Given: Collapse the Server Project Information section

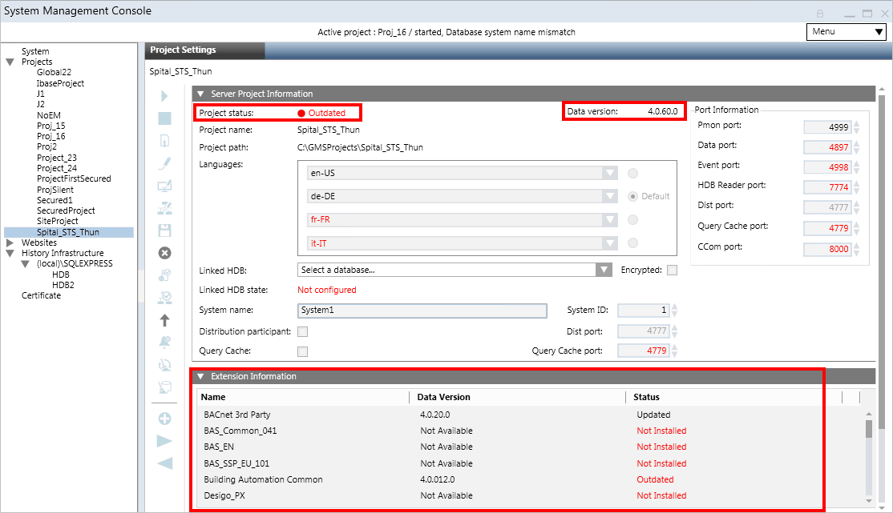Looking at the screenshot, I should 201,94.
